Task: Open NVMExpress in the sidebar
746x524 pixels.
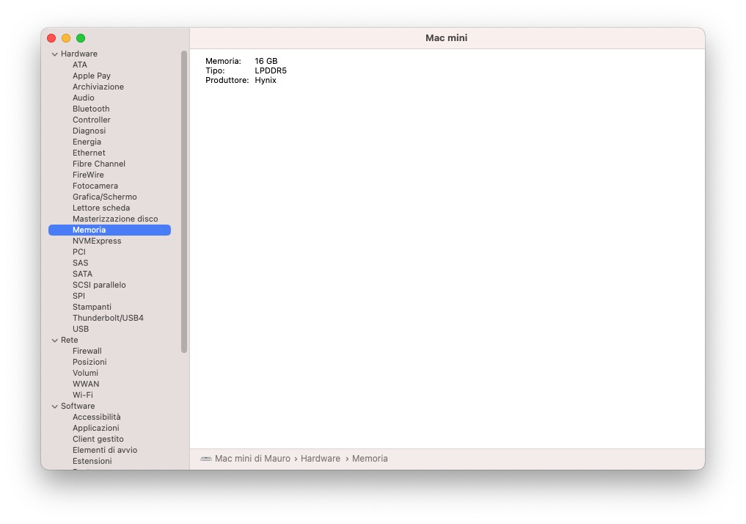Action: pyautogui.click(x=97, y=241)
